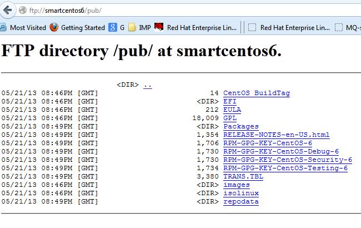Click the 1,734 size of Testing-6 key

pos(208,168)
